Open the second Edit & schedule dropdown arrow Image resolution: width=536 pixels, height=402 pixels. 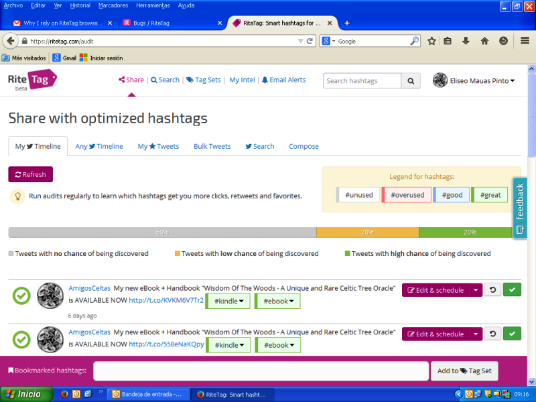tap(476, 334)
